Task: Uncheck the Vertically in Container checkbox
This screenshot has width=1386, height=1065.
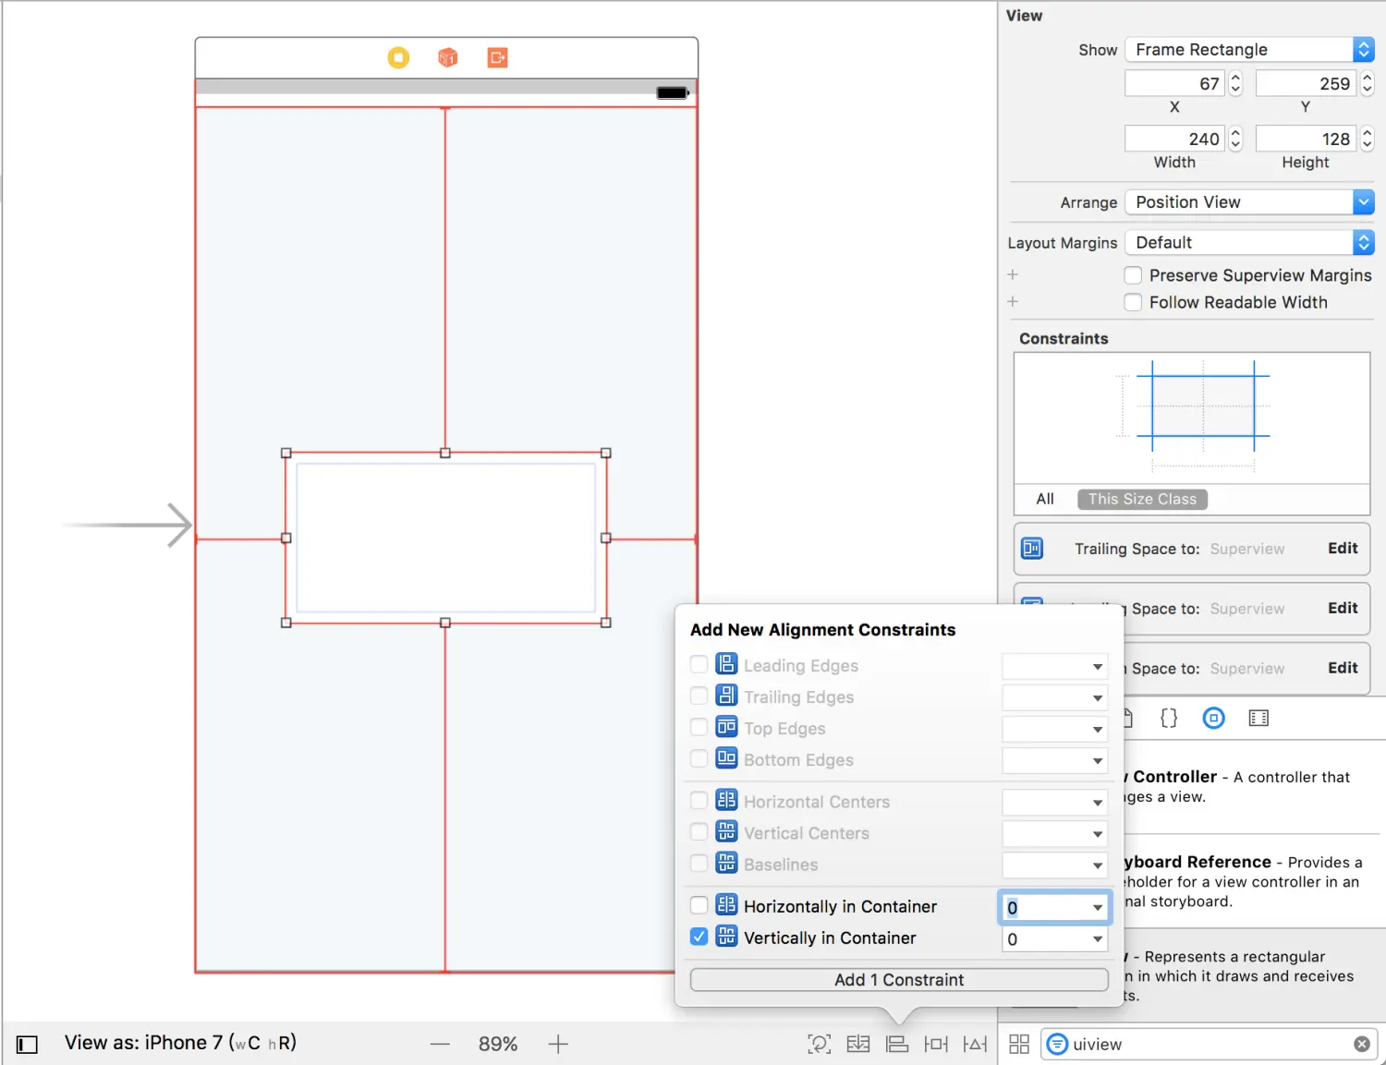Action: (x=699, y=937)
